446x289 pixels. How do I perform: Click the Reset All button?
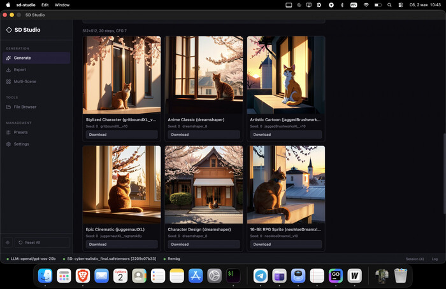(x=42, y=243)
